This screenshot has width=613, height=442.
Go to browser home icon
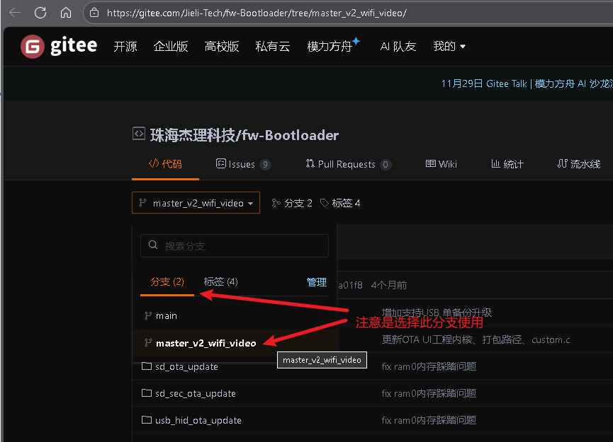click(66, 13)
